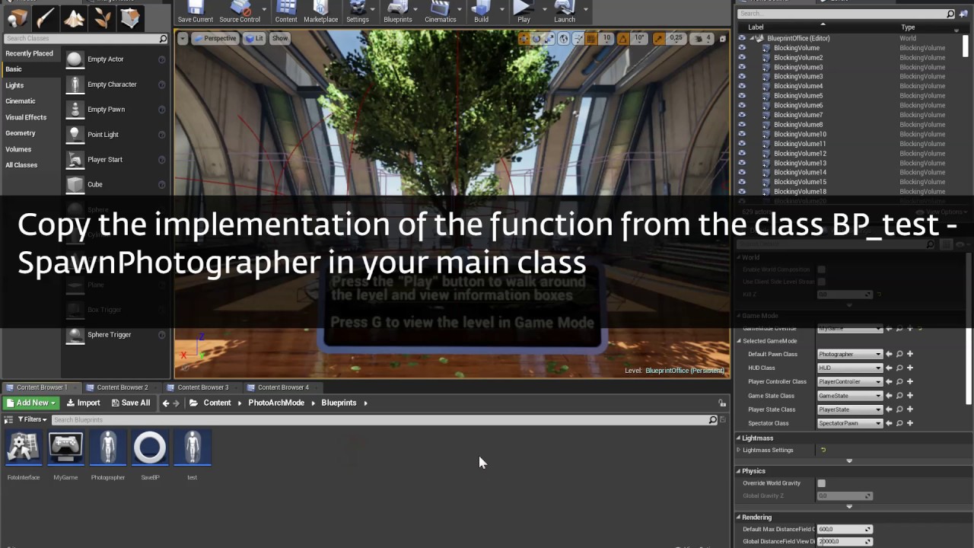
Task: Open the info icon beside Empty Character
Action: tap(161, 84)
